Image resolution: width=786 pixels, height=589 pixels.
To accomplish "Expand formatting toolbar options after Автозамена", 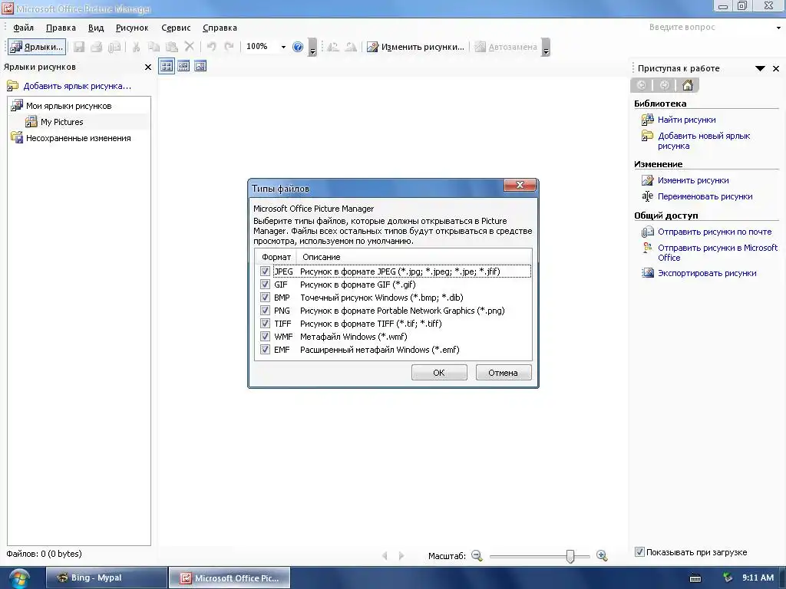I will [x=546, y=48].
